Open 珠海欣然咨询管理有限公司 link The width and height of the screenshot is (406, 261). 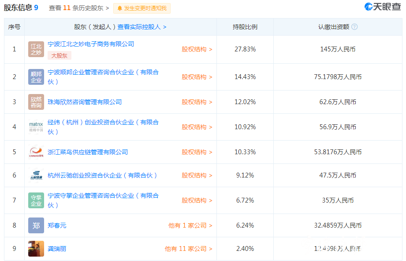(x=85, y=102)
